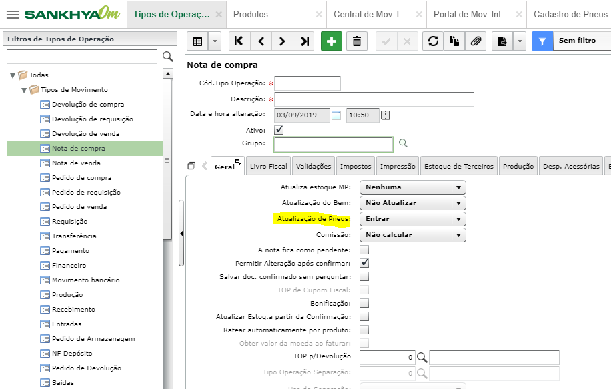
Task: Open the Estoque de Terceiros tab
Action: coord(459,166)
